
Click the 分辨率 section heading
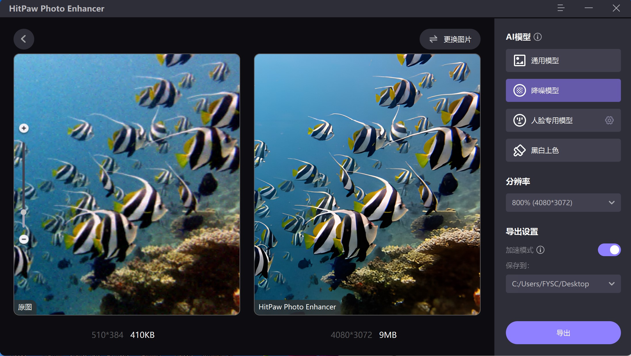coord(518,181)
